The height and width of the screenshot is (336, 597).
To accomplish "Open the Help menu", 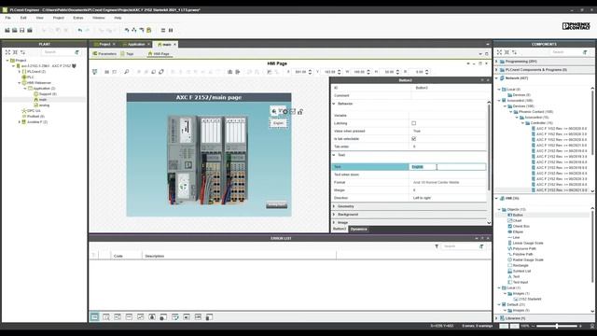I will [118, 18].
